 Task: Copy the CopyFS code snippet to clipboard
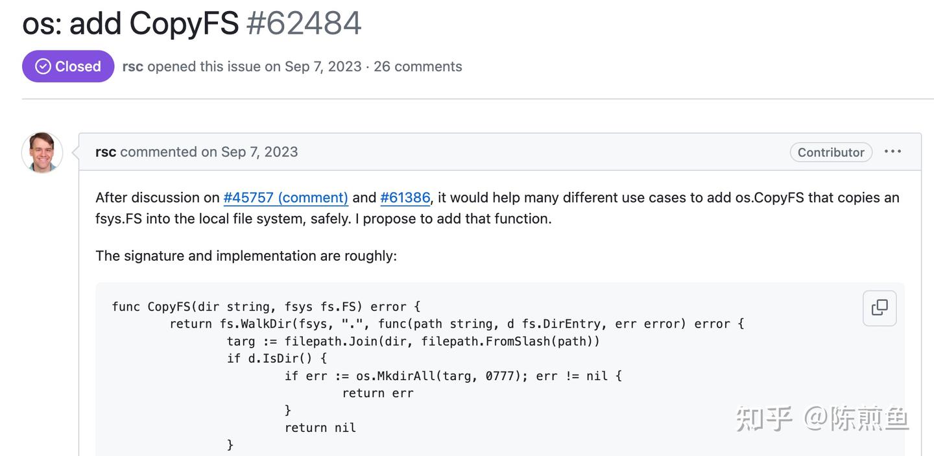click(x=880, y=307)
